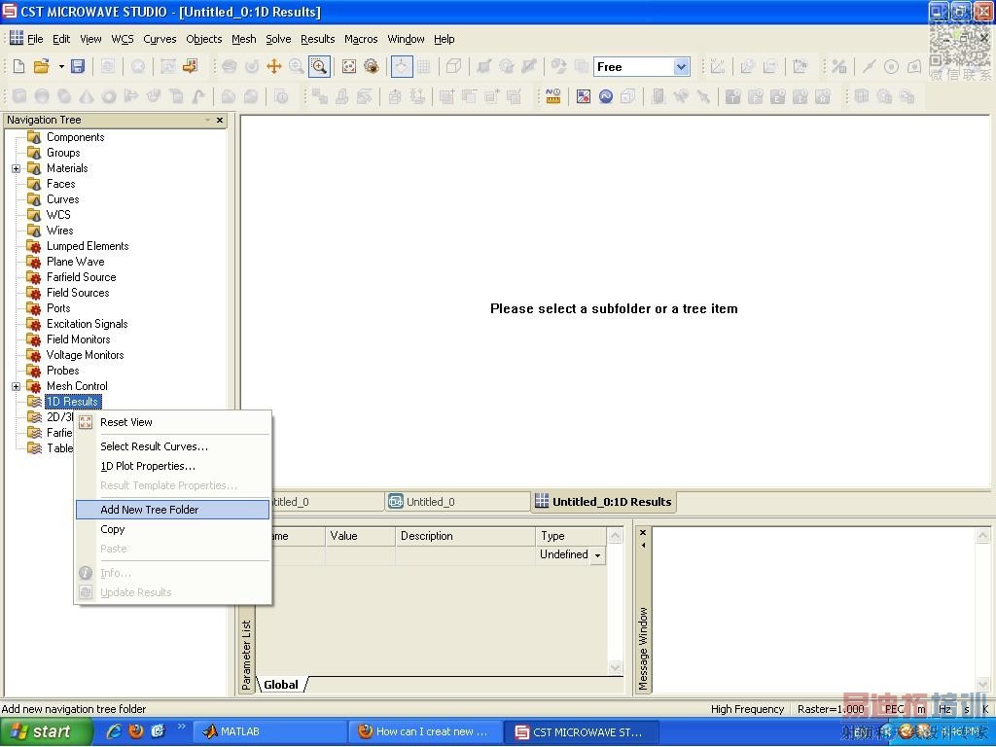Close the Navigation Tree panel
996x747 pixels.
(220, 120)
